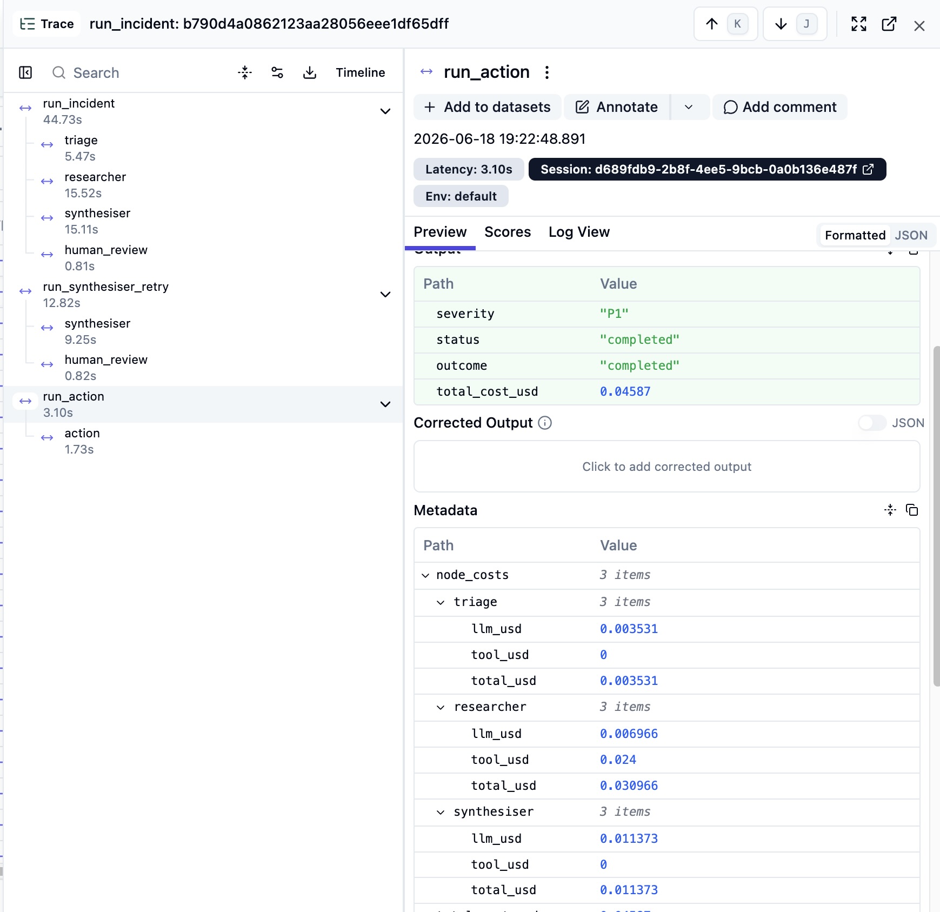Click synthesiser llm_usd value 0.011373
This screenshot has height=912, width=940.
coord(629,838)
